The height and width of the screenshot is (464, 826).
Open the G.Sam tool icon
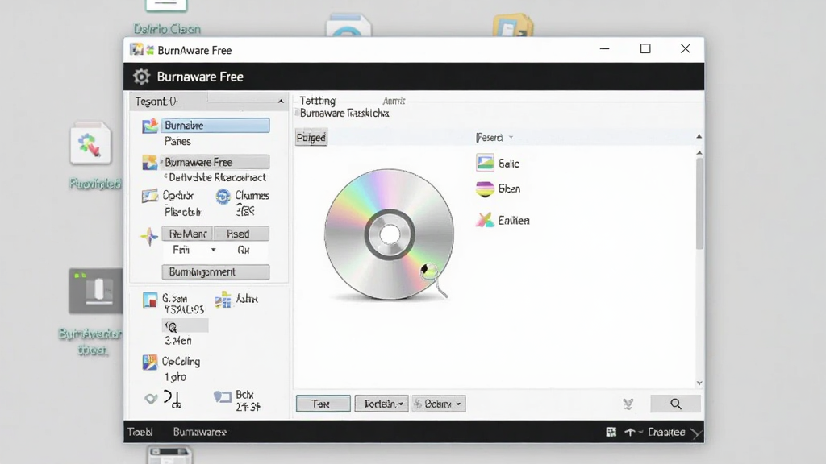coord(150,300)
